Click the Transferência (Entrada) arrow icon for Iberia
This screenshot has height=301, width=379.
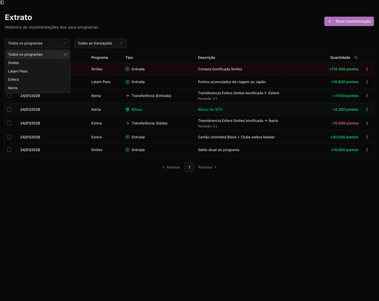(x=128, y=96)
